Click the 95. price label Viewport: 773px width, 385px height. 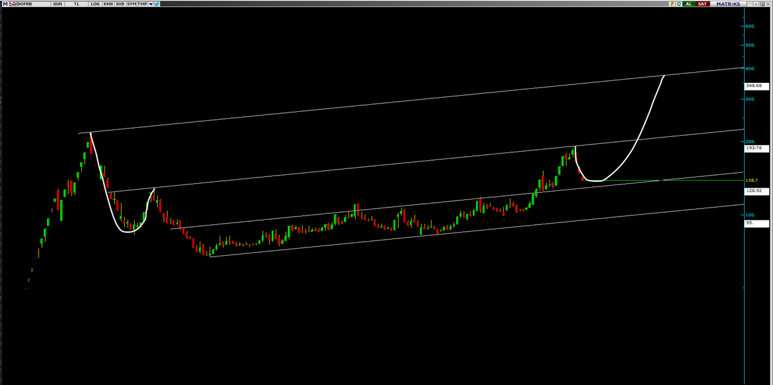756,223
